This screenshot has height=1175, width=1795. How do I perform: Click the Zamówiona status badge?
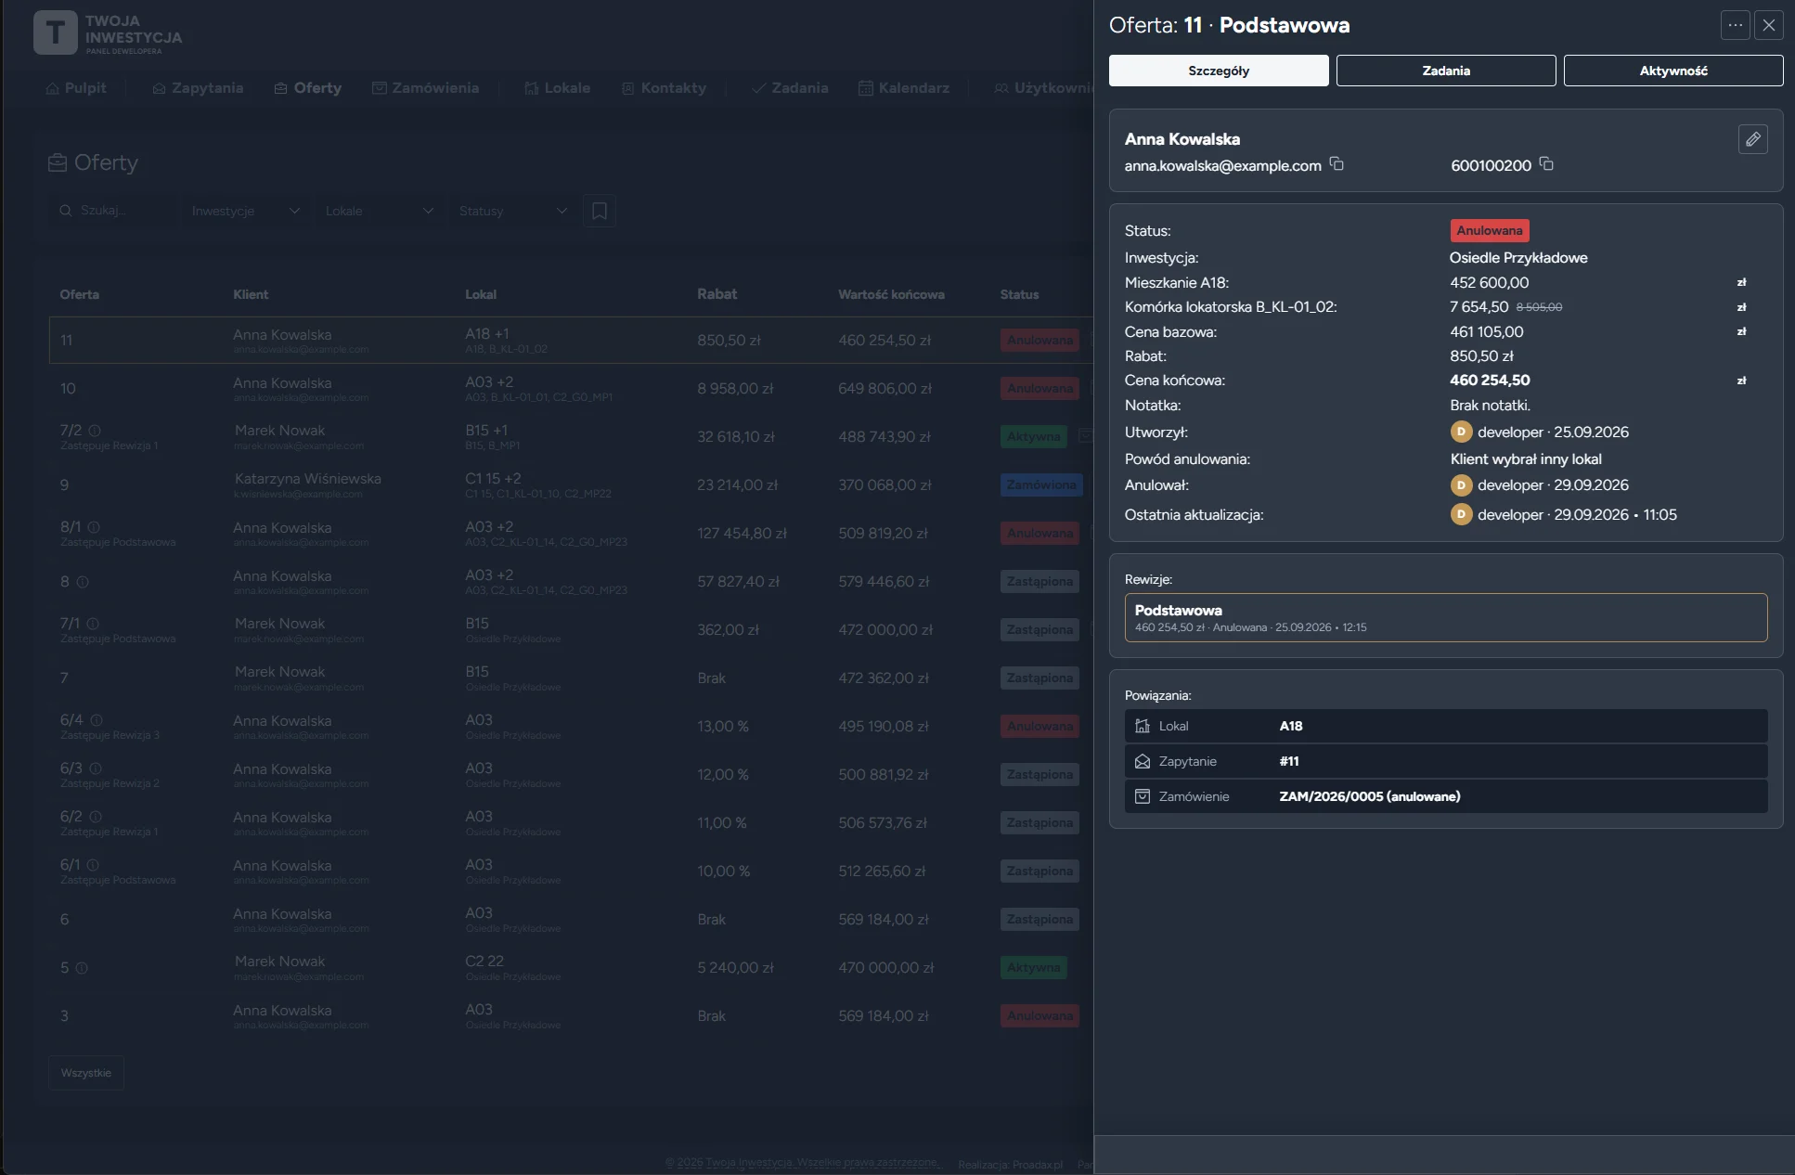click(1041, 485)
